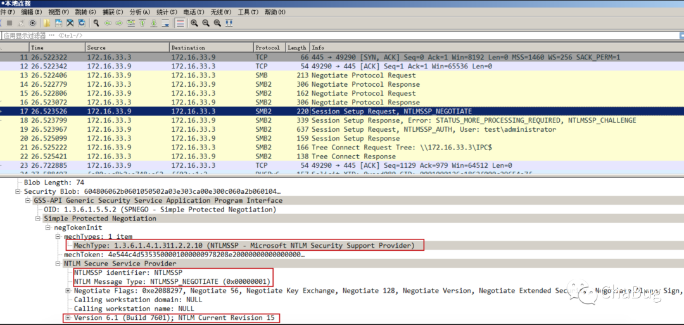684x325 pixels.
Task: Open the 跳转(G) menu
Action: [x=86, y=12]
